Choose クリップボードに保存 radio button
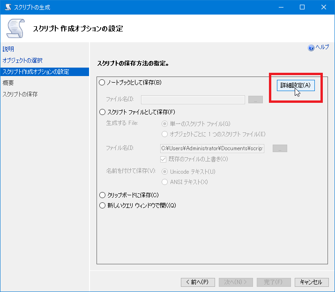The width and height of the screenshot is (335, 292). tap(103, 195)
